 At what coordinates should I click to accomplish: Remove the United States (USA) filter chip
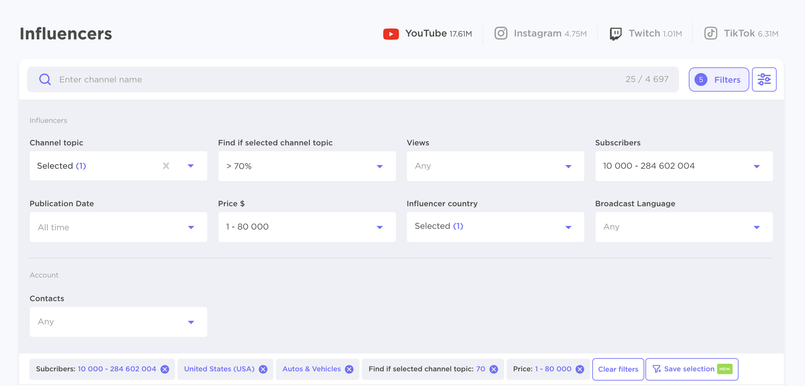point(263,369)
